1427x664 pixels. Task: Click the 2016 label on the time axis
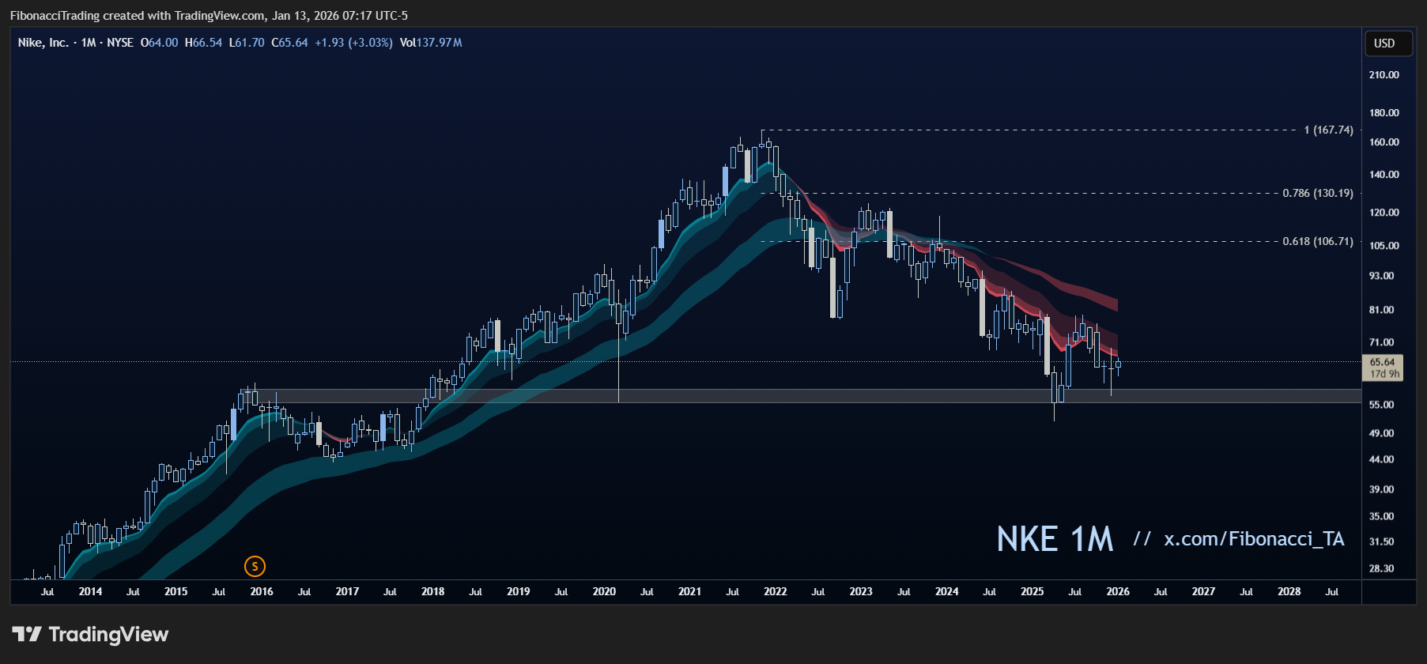pyautogui.click(x=262, y=591)
